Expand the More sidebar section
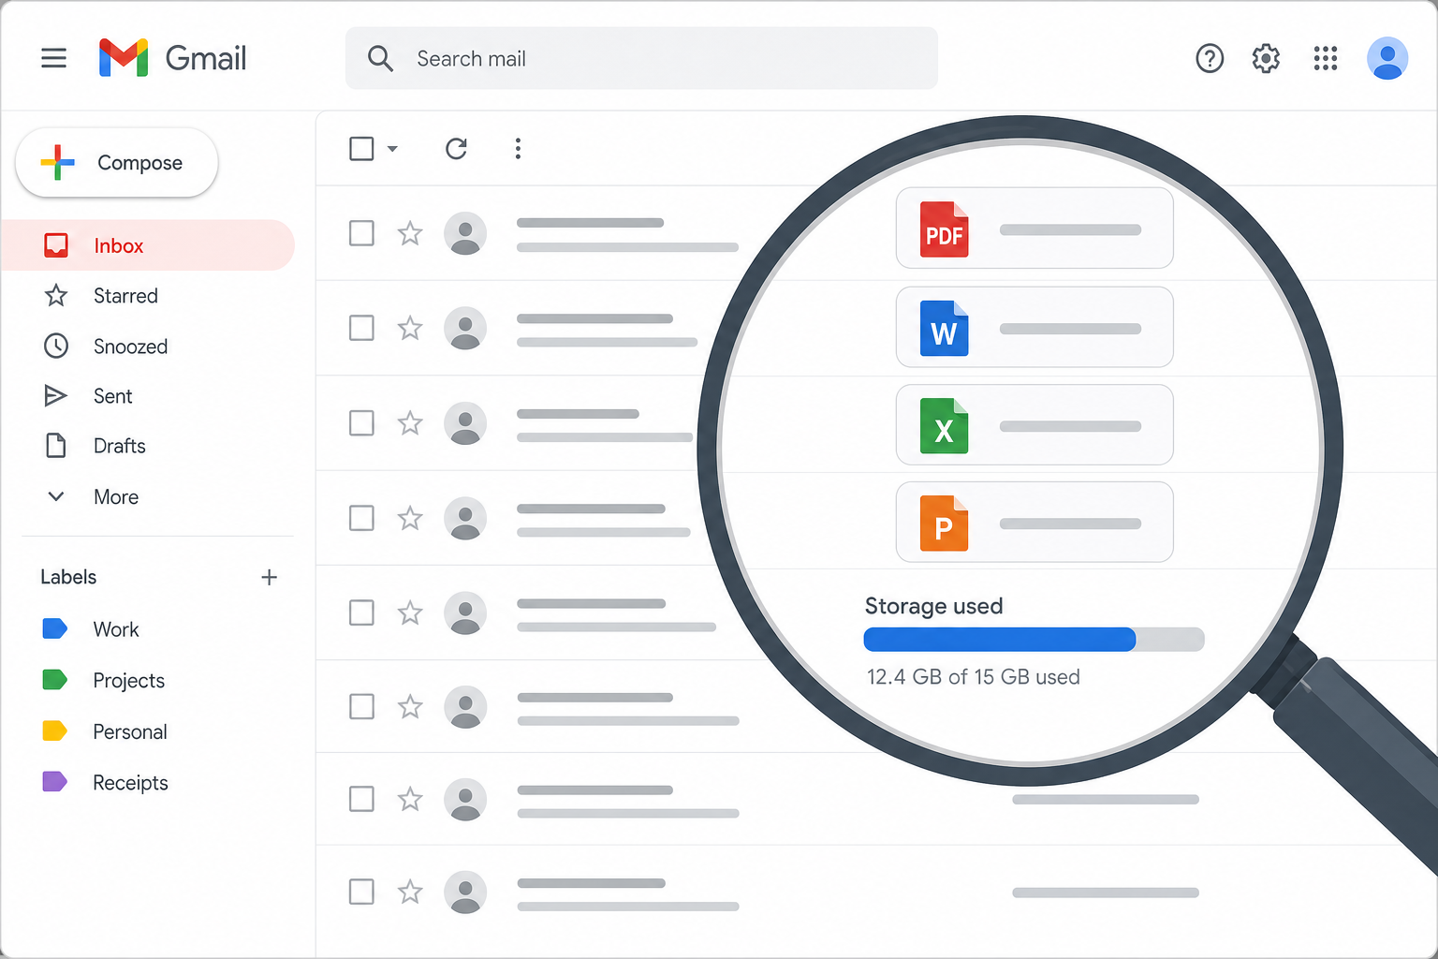Screen dimensions: 1438x959 coord(93,496)
